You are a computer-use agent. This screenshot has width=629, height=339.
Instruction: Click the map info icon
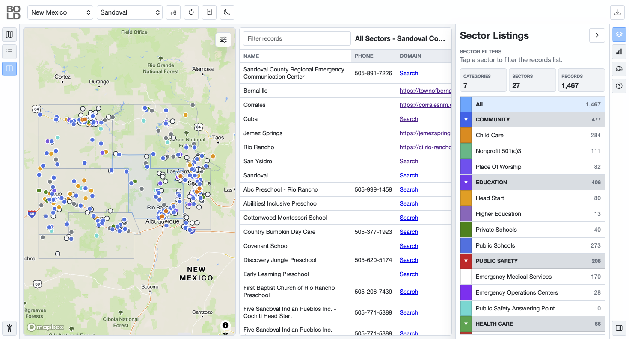pyautogui.click(x=225, y=325)
